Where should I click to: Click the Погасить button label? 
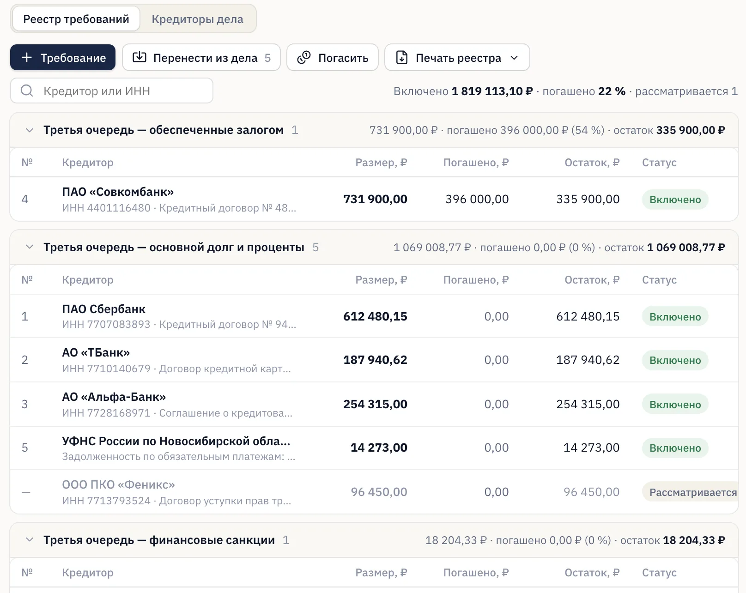click(x=343, y=58)
